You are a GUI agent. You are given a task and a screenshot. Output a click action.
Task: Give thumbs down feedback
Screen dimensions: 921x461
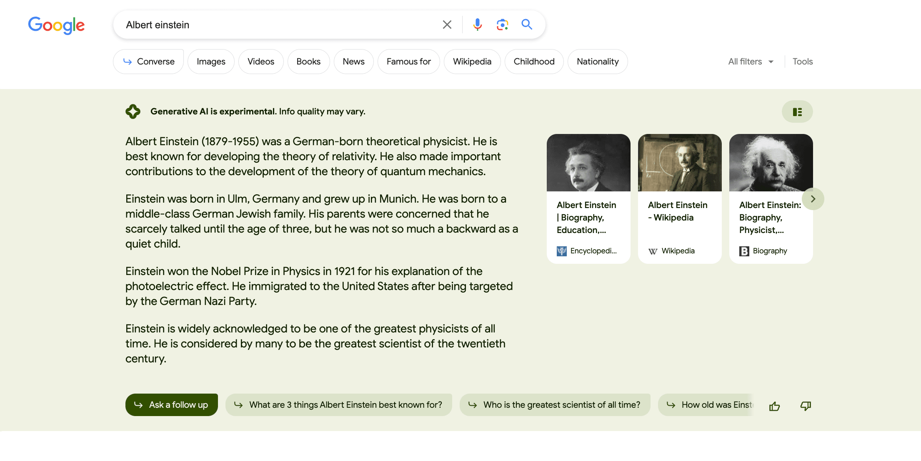click(806, 406)
